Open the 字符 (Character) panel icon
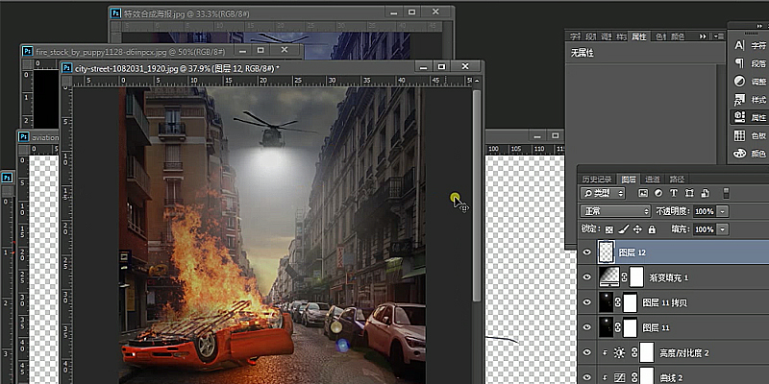The image size is (769, 384). (x=739, y=45)
